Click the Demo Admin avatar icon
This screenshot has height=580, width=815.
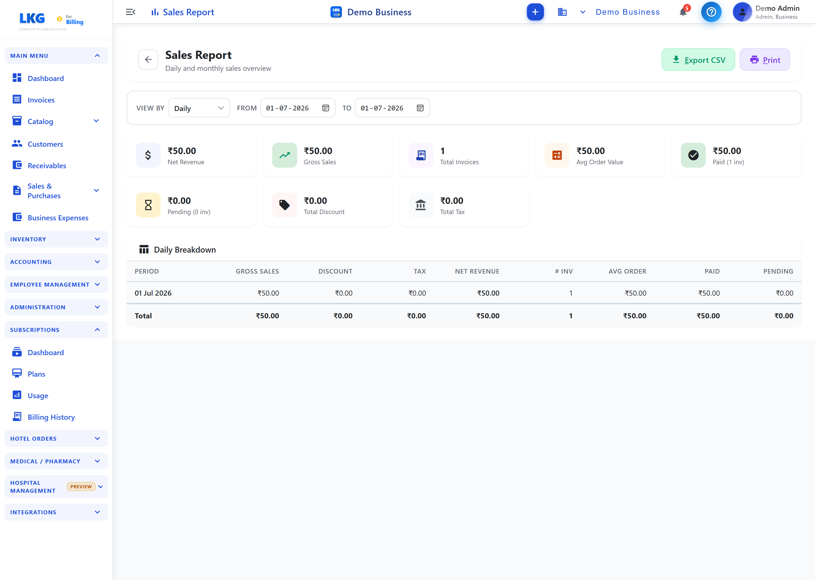point(742,12)
